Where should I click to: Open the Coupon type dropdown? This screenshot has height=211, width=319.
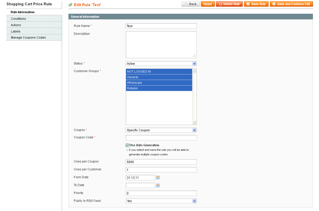tap(161, 130)
